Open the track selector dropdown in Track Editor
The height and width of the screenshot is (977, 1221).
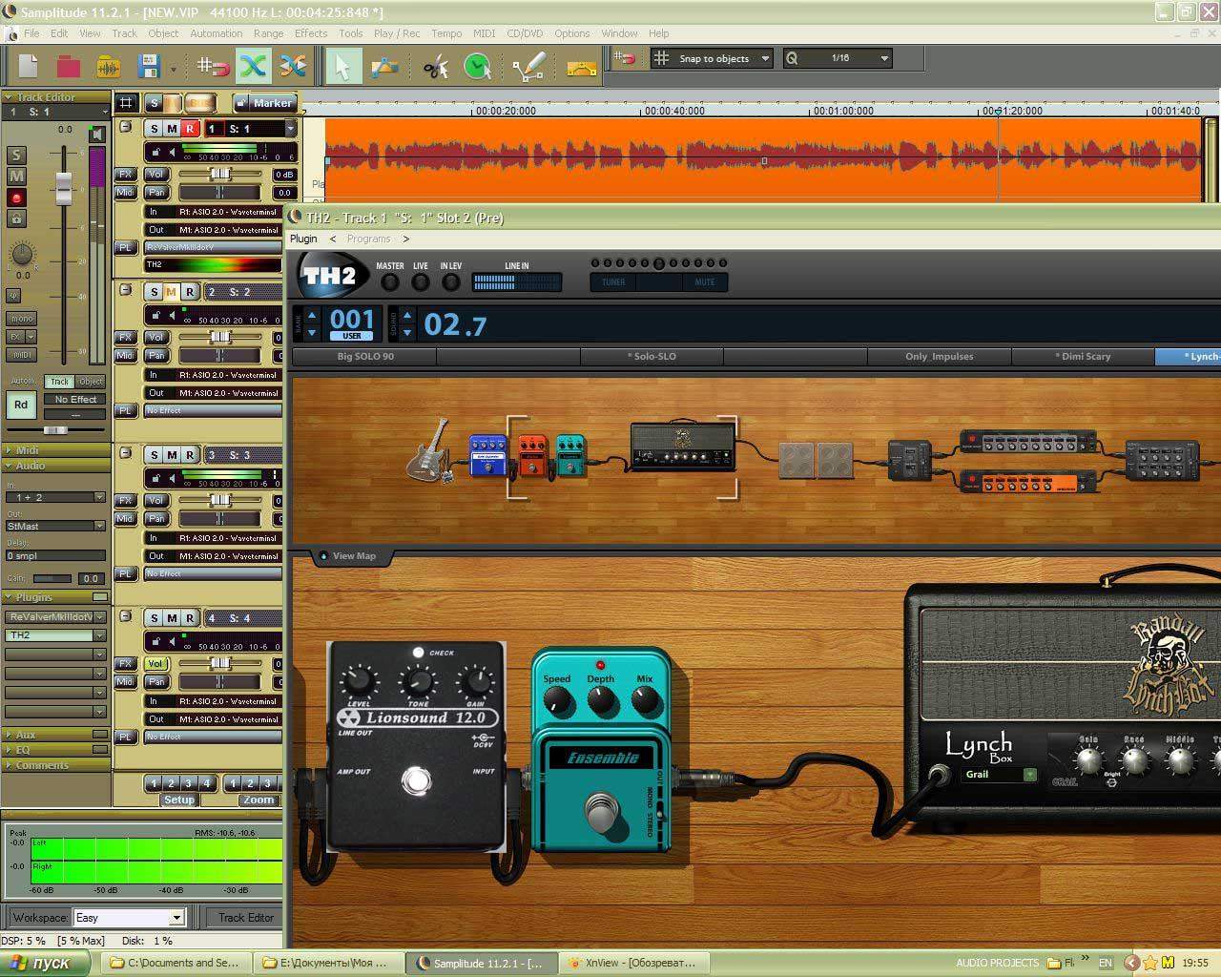pyautogui.click(x=104, y=113)
